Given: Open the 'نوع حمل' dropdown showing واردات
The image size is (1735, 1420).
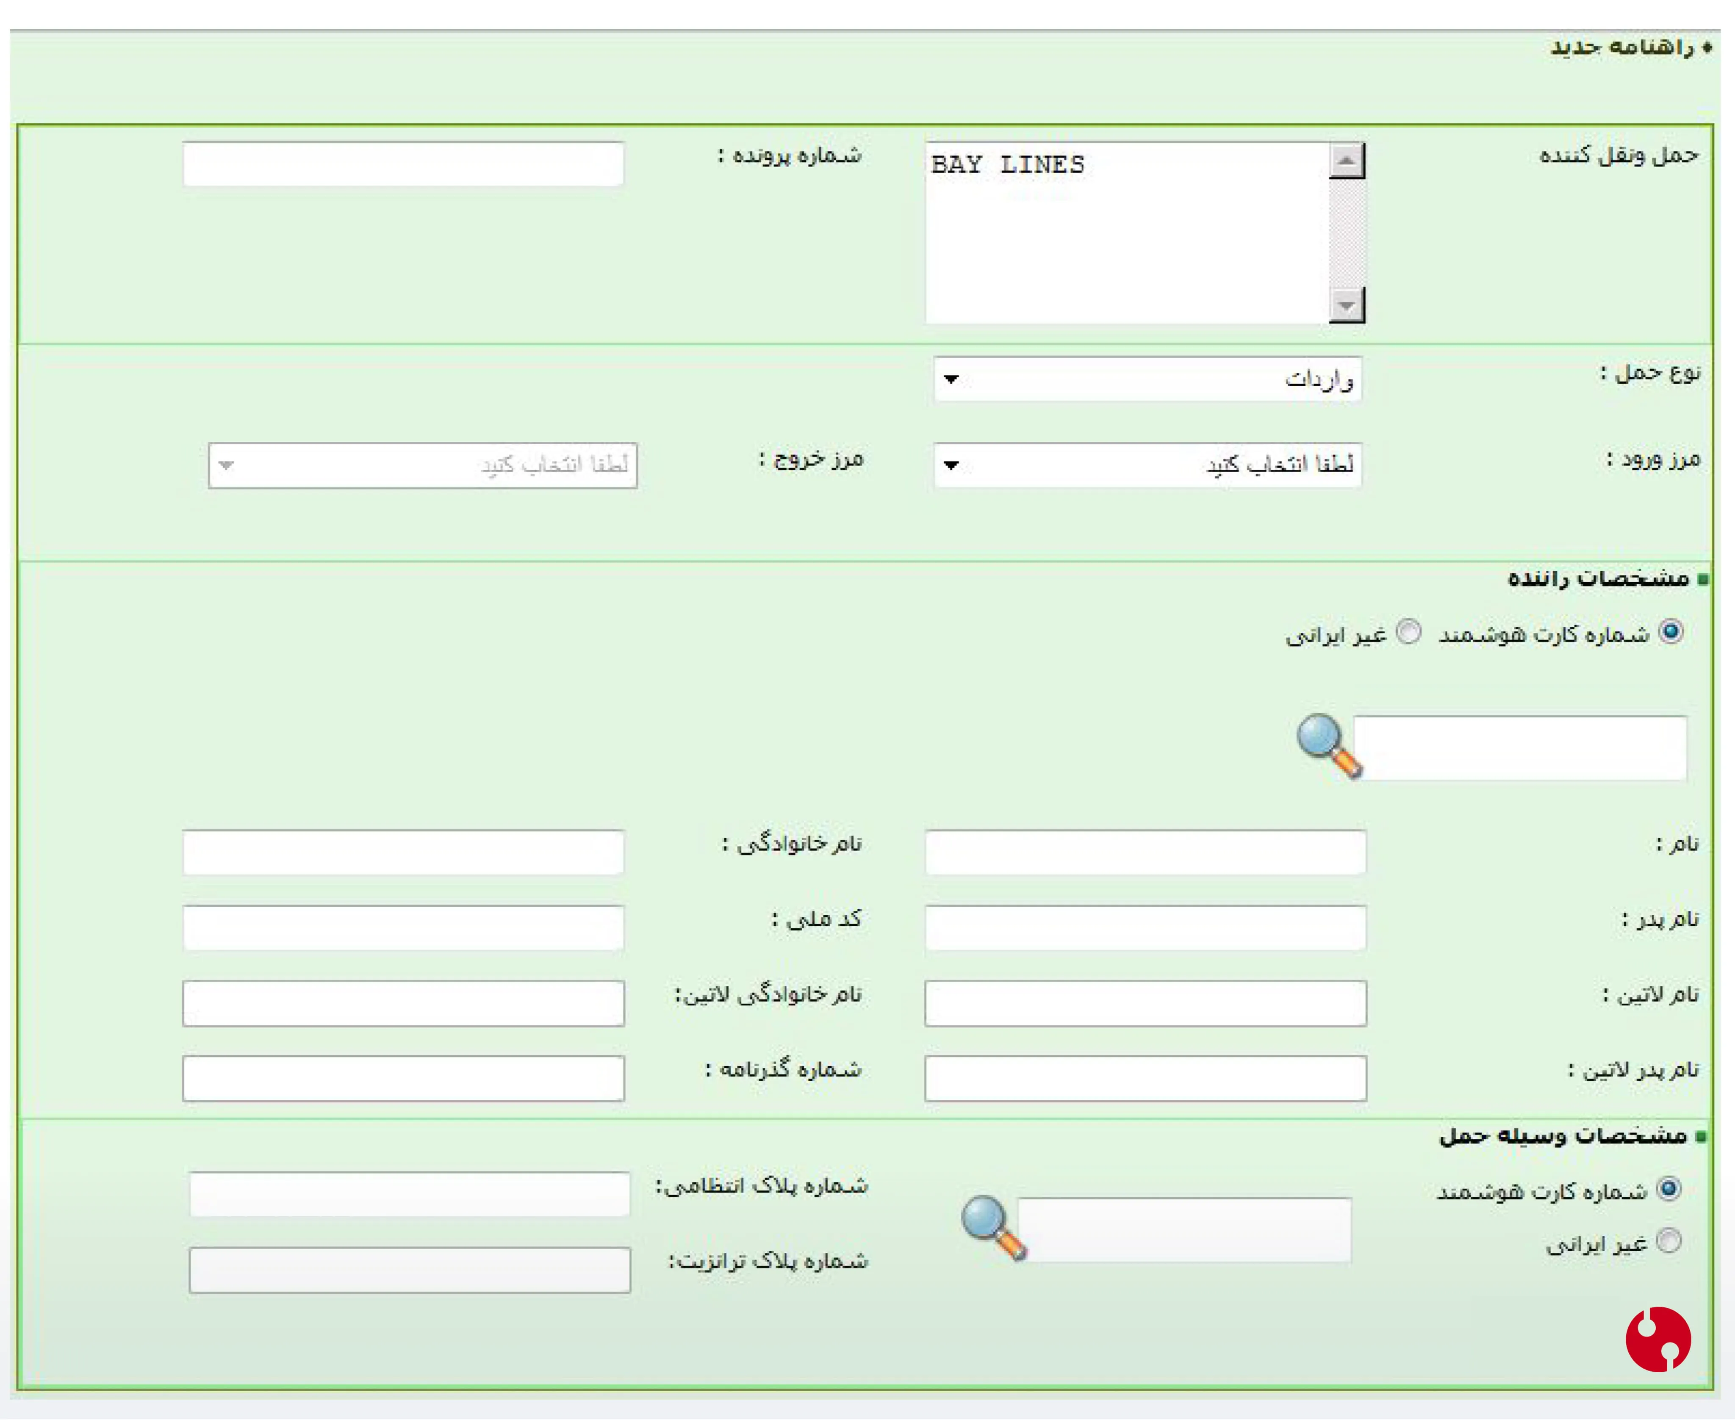Looking at the screenshot, I should (x=1147, y=379).
